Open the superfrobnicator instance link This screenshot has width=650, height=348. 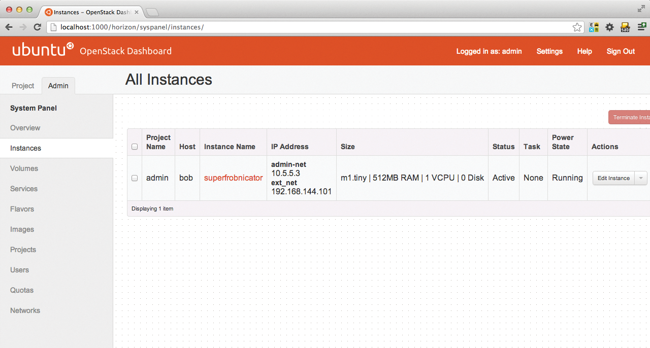click(x=233, y=178)
